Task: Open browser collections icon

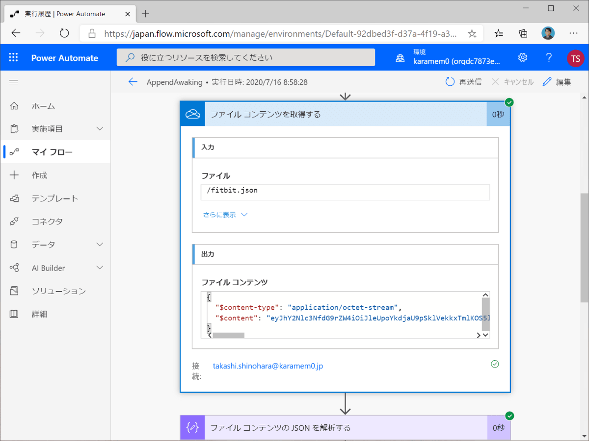Action: tap(523, 33)
